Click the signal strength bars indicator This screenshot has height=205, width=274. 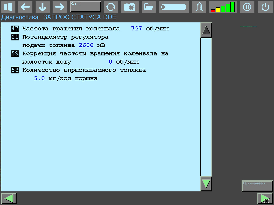coord(222,7)
